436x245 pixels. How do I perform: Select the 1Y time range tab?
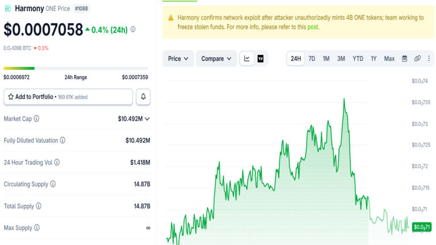click(374, 58)
